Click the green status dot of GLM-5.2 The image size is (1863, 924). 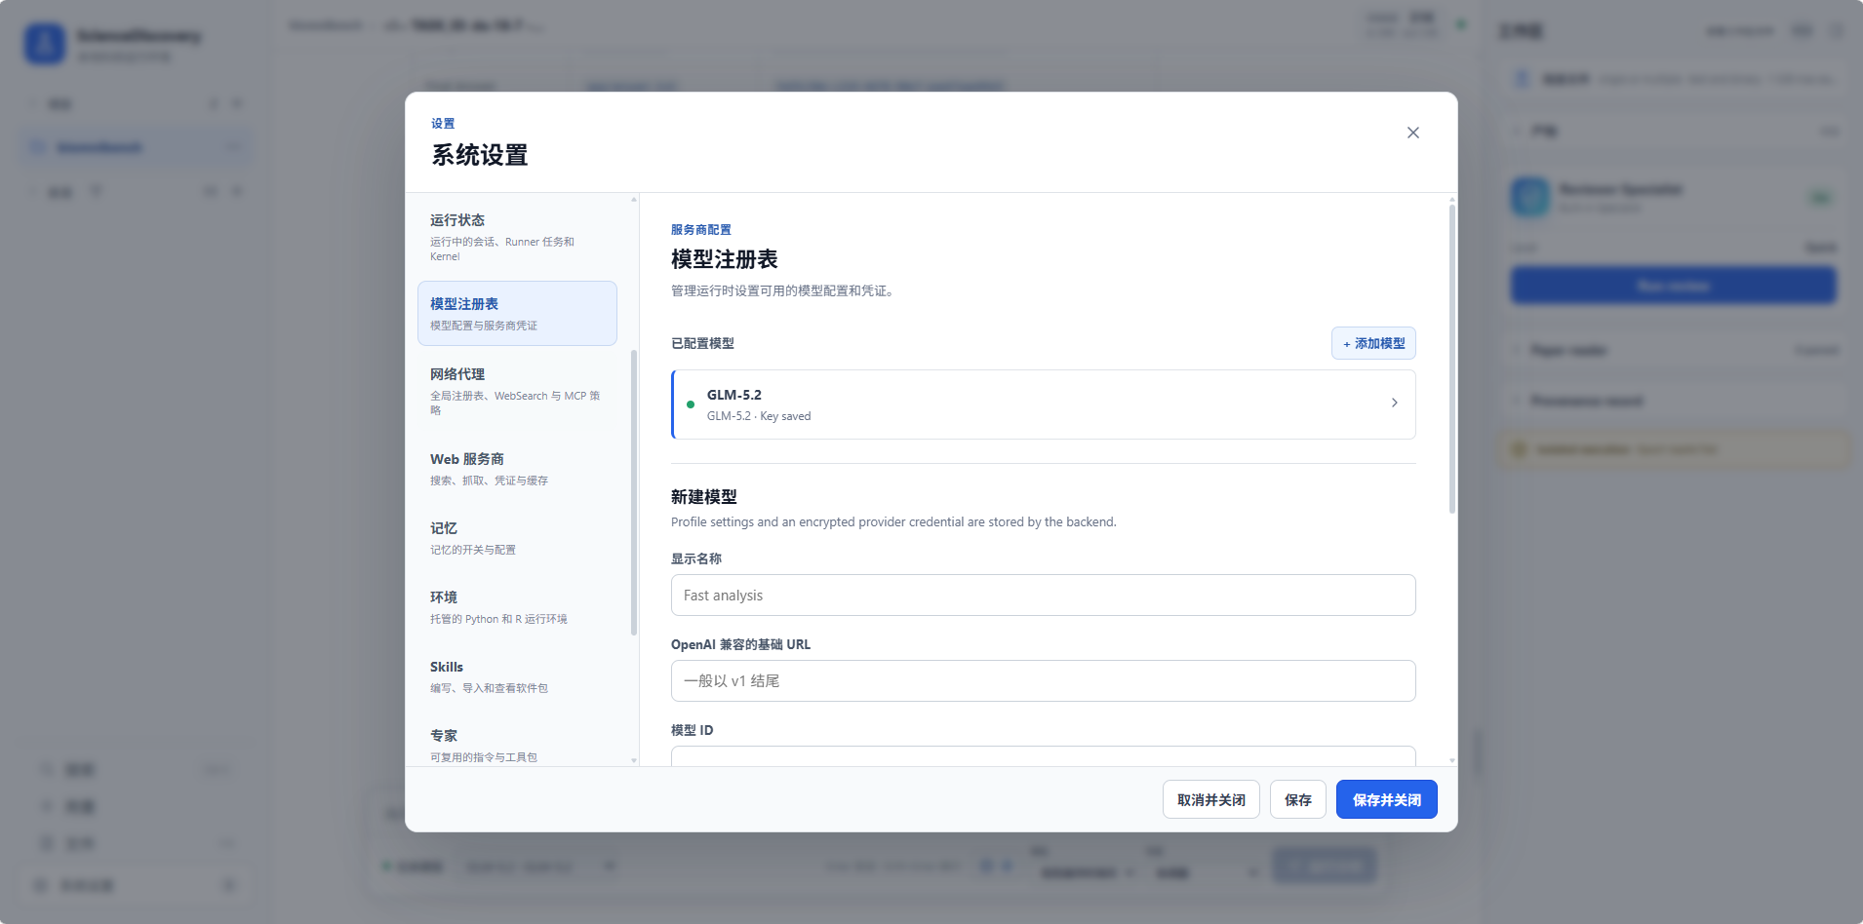click(691, 404)
